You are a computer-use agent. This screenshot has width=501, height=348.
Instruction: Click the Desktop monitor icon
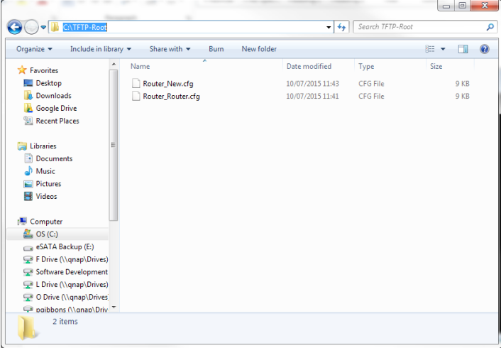[x=28, y=83]
